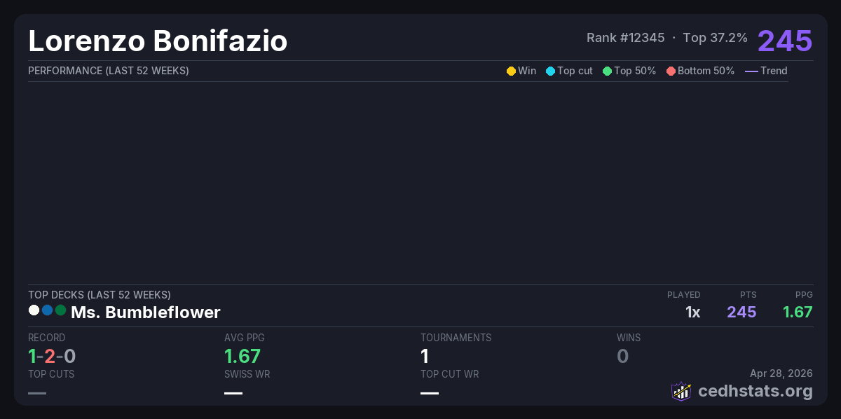Open the Ms. Bumbleflower deck entry
The image size is (841, 419).
pos(146,312)
